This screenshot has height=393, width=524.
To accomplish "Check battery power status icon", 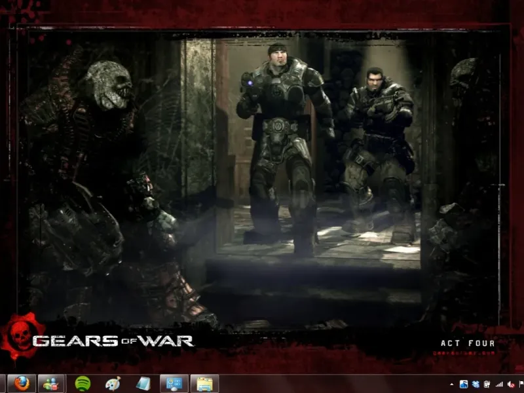I will point(487,384).
